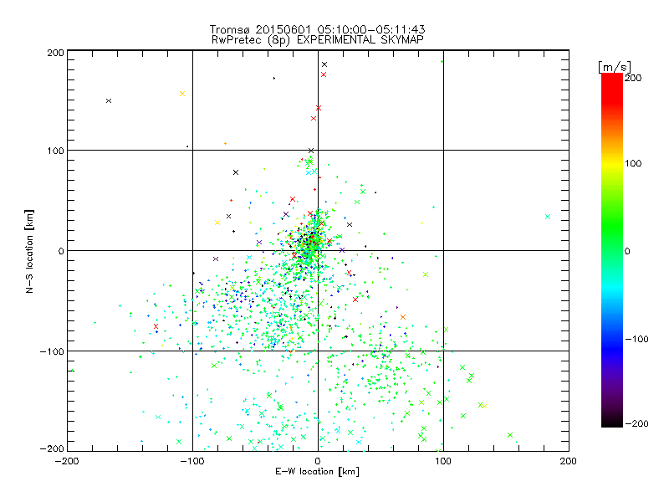Click the yellow X marker near the top left
Image resolution: width=669 pixels, height=502 pixels.
point(182,94)
